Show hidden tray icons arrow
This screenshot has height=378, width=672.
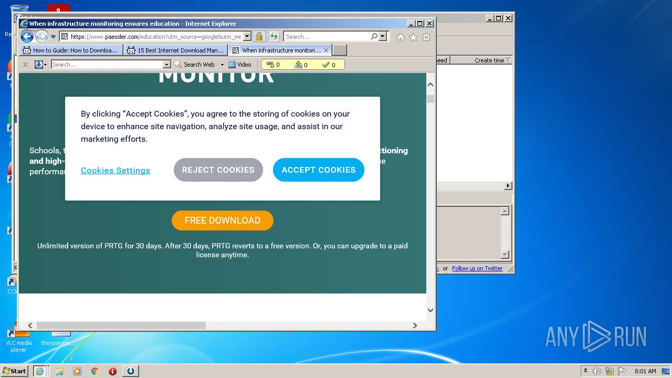(585, 371)
